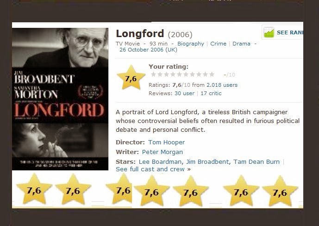This screenshot has width=319, height=226.
Task: Open the Biography genre link
Action: (191, 44)
